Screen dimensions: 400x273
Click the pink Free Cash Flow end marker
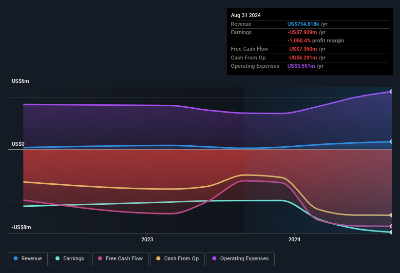click(392, 226)
